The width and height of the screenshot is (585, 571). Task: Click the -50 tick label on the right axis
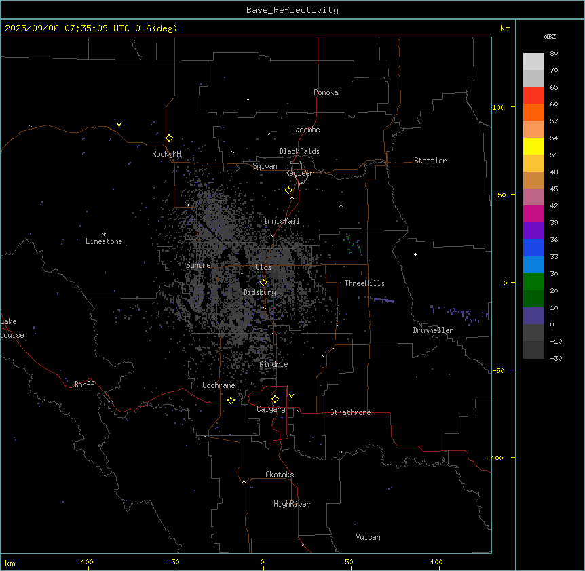pyautogui.click(x=499, y=370)
